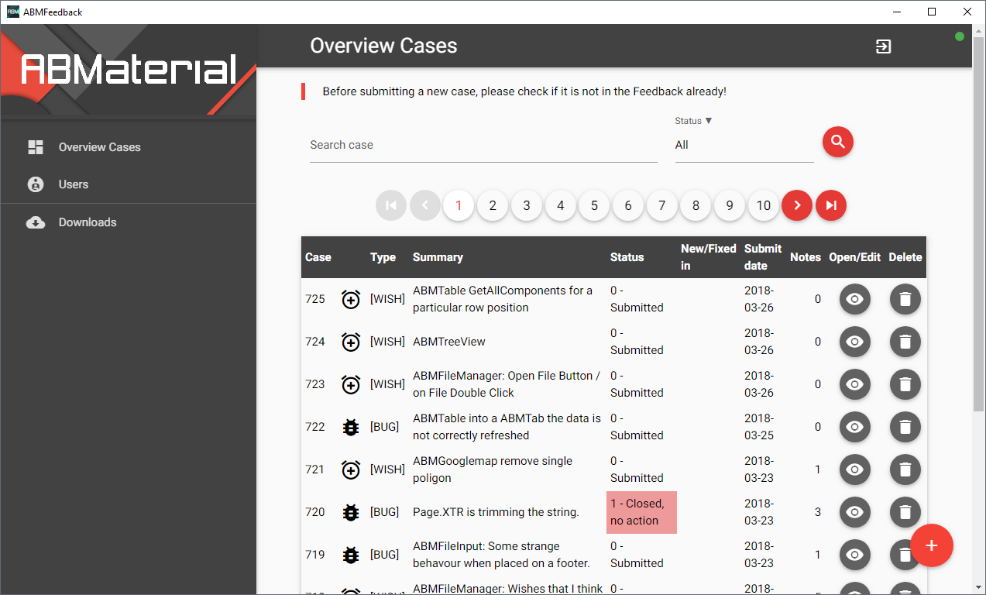Select page 9 in pagination

click(730, 205)
